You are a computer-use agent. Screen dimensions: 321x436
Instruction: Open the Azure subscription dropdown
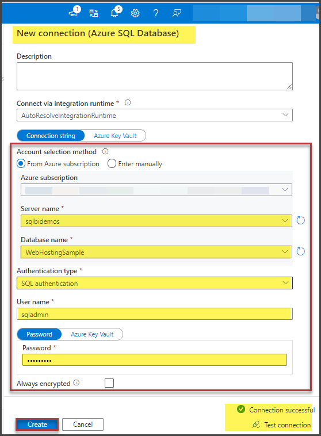(156, 190)
